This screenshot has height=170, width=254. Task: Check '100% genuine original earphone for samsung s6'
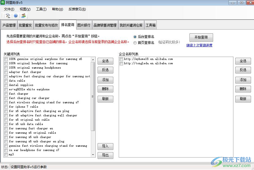tap(6, 59)
